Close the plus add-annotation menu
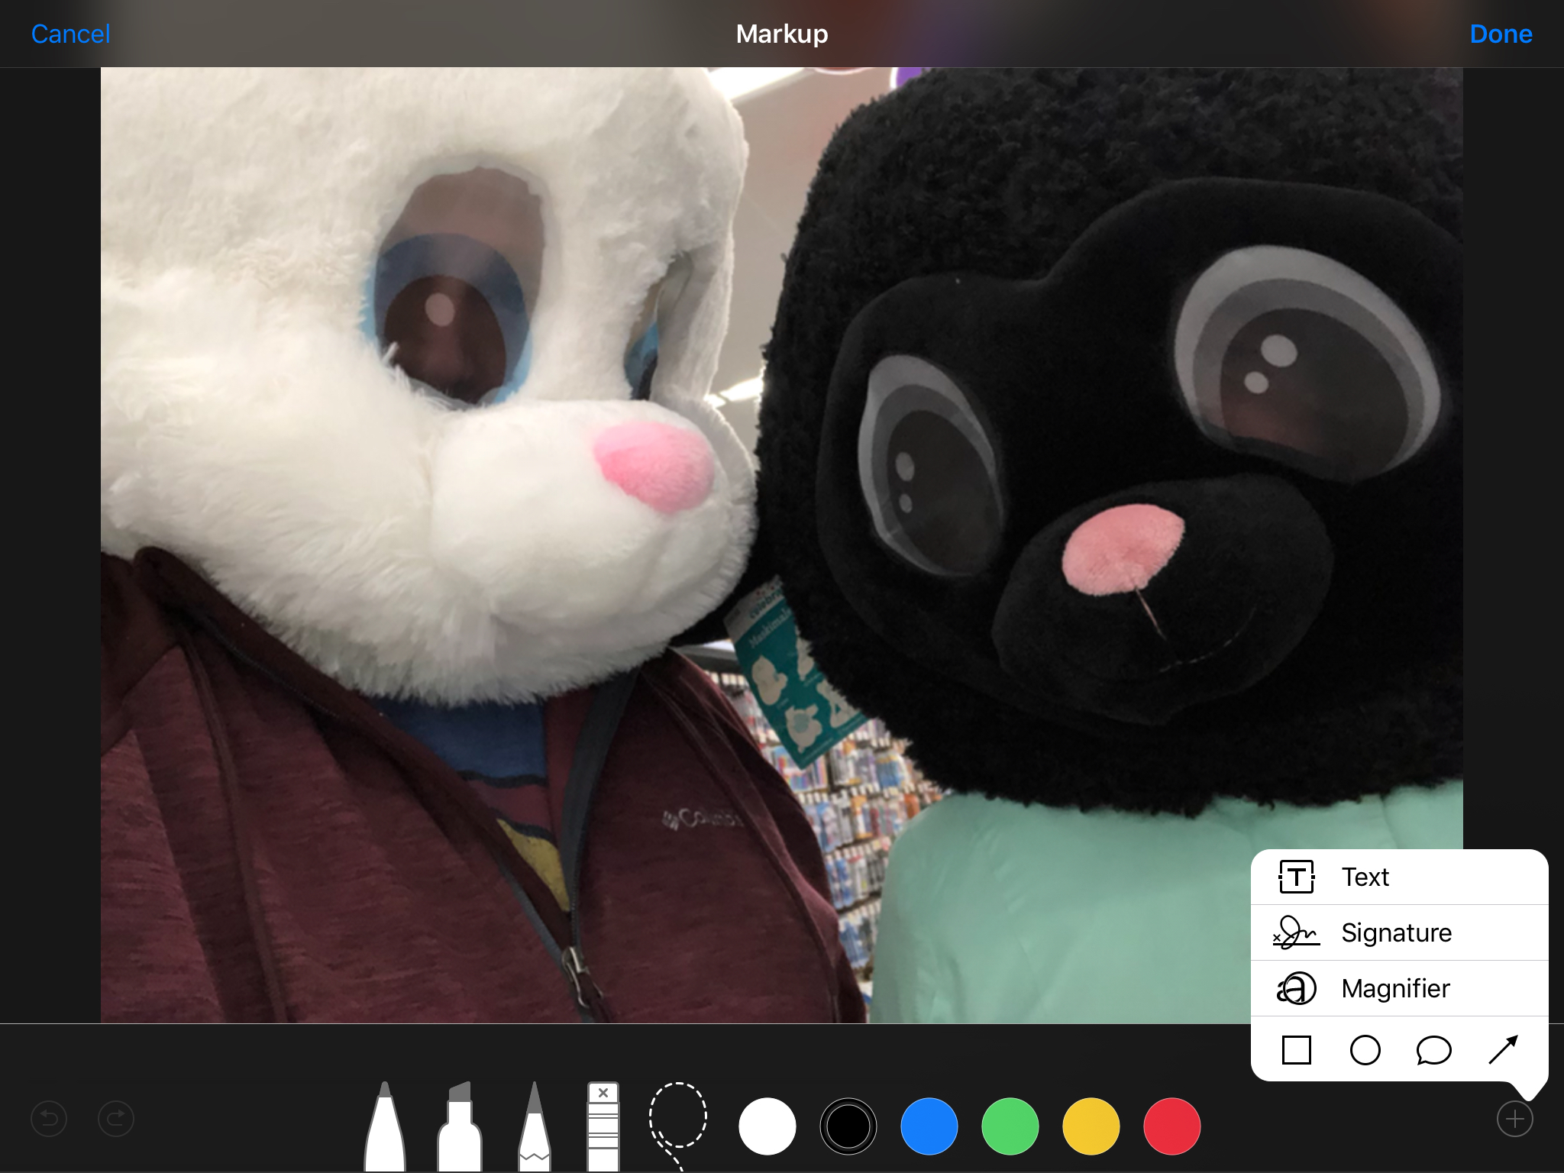This screenshot has width=1564, height=1173. 1515,1119
